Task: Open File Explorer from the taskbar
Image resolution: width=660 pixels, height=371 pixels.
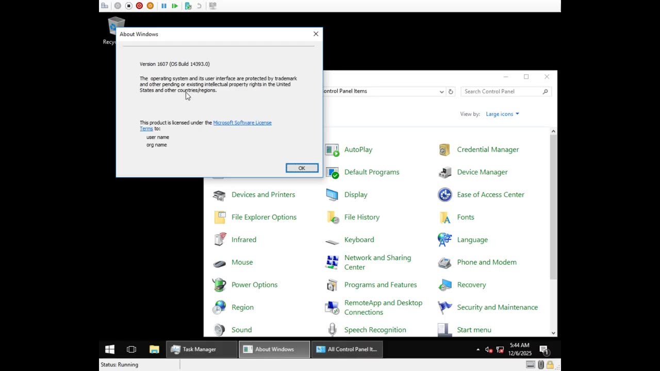Action: point(154,349)
